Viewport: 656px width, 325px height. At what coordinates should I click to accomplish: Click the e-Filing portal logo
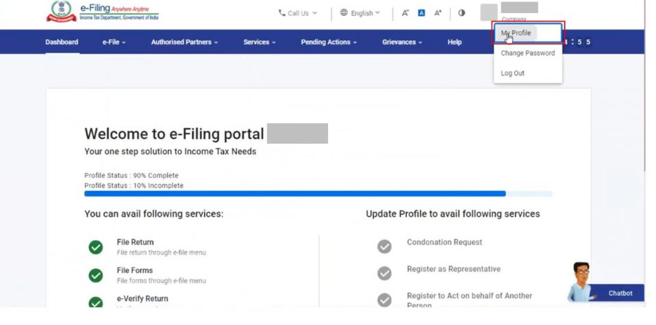pyautogui.click(x=103, y=12)
